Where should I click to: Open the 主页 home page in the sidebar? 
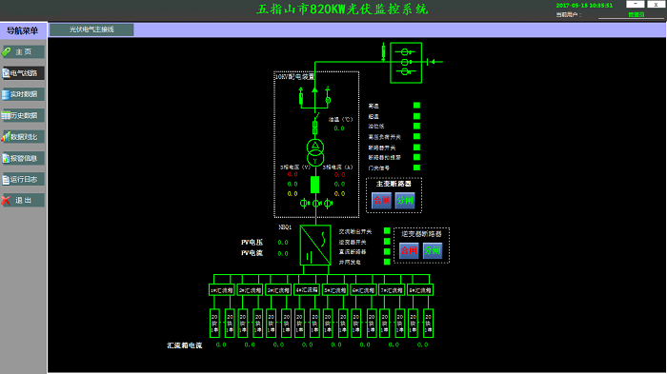(23, 51)
